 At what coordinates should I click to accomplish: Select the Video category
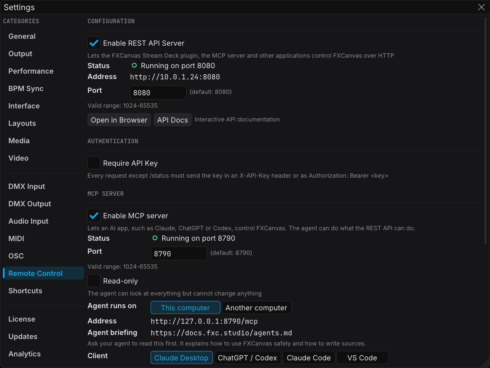tap(44, 158)
